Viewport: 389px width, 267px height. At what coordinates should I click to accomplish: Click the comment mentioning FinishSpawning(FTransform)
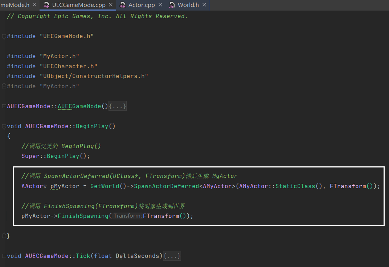pos(103,206)
